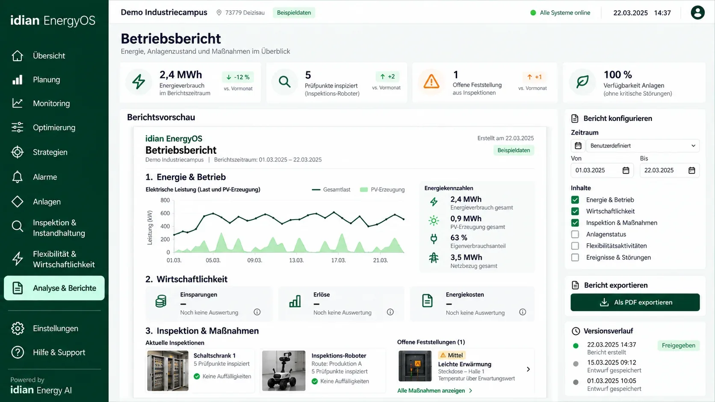Click the info icon next to Energiekosten

523,312
